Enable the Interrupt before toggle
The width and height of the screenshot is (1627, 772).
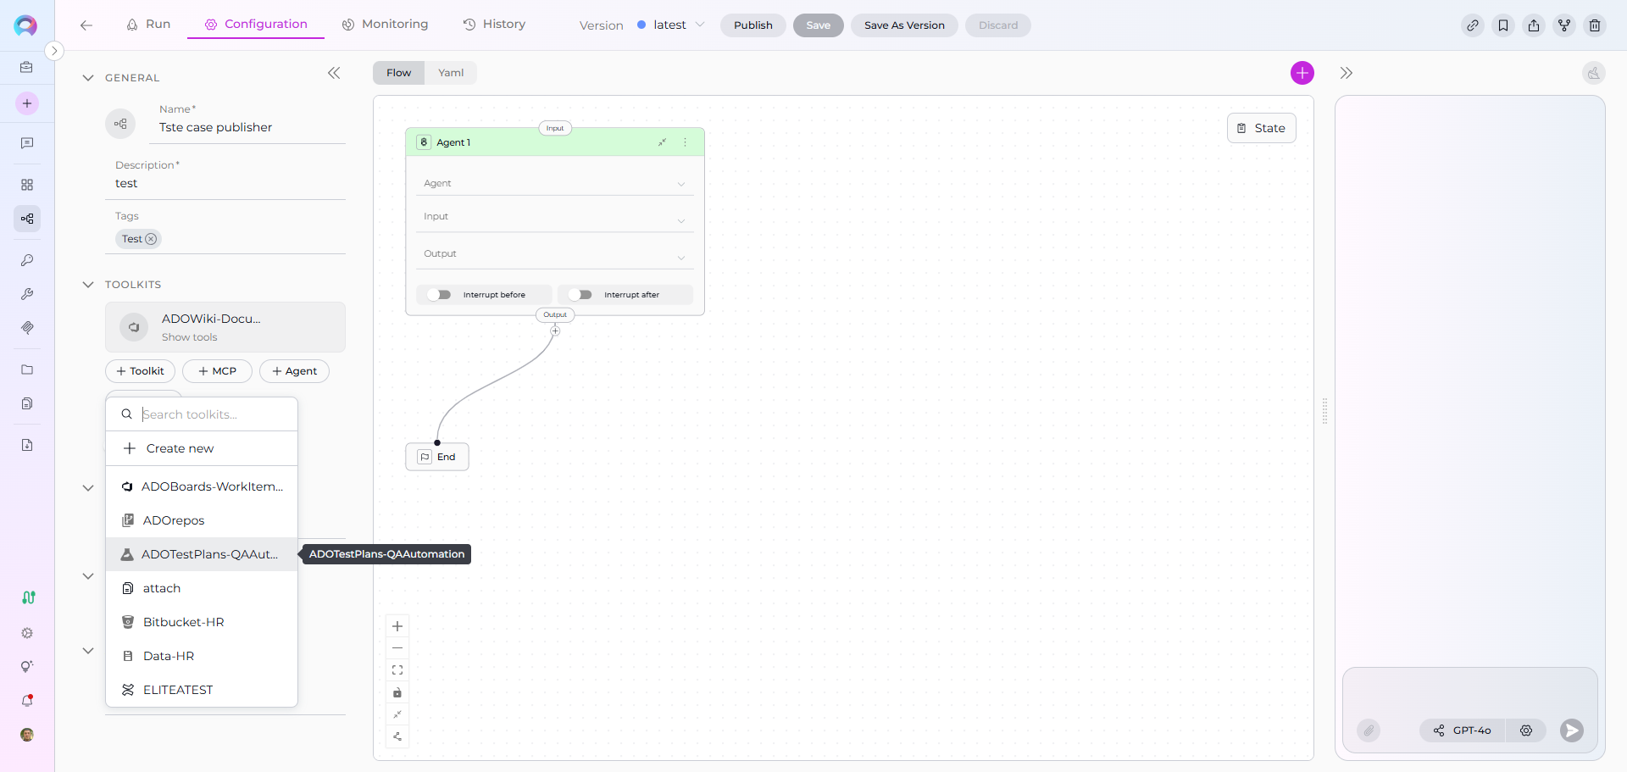click(x=439, y=295)
